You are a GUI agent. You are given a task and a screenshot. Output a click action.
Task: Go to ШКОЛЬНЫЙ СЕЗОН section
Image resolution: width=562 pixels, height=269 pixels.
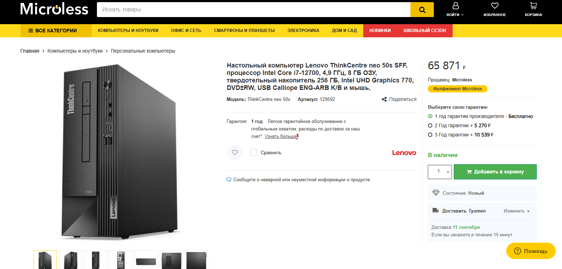tap(425, 31)
